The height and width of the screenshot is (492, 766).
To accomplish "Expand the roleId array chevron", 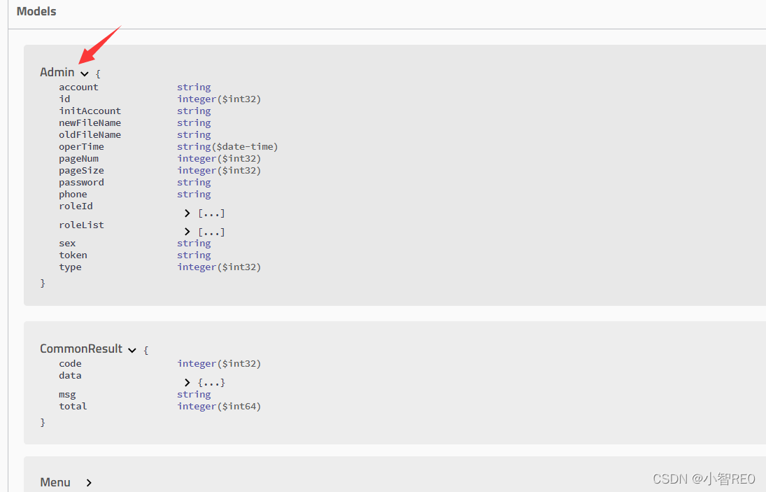I will (x=187, y=213).
